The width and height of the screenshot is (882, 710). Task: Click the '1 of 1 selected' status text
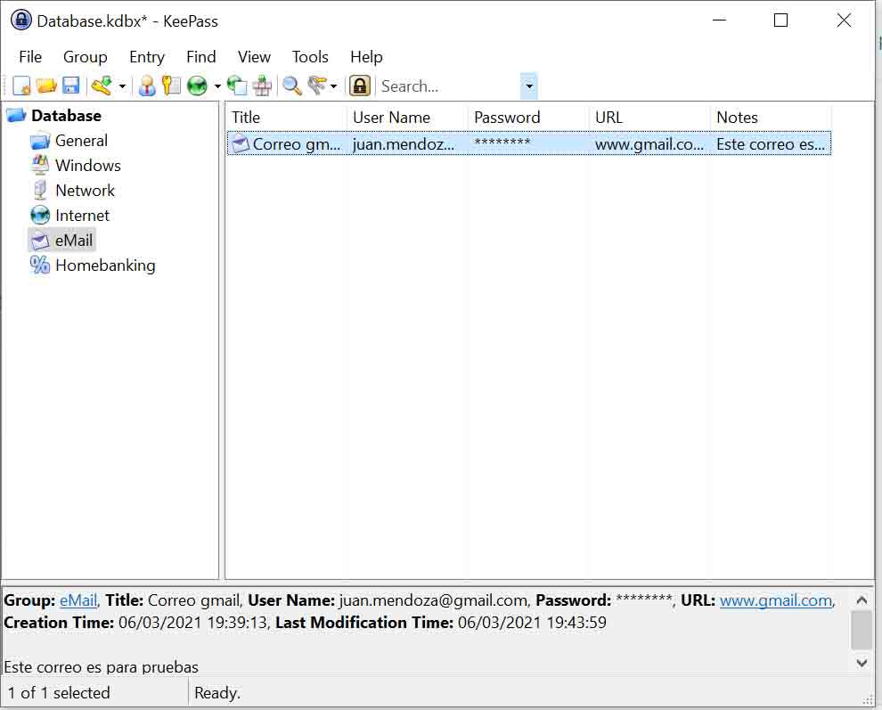(59, 692)
